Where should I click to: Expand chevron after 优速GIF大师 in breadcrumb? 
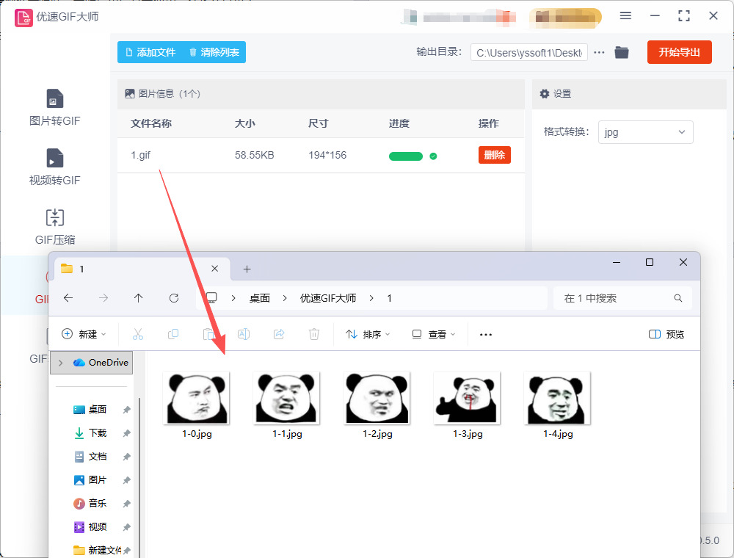pos(371,298)
